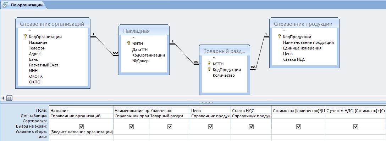Click the 'С учетом НДС: [Стоимость]+' expression cell
This screenshot has width=386, height=141.
(356, 111)
